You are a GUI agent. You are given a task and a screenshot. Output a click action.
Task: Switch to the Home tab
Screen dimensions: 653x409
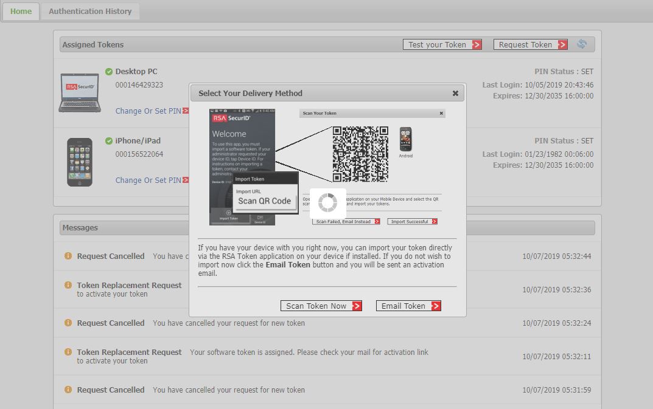(21, 12)
